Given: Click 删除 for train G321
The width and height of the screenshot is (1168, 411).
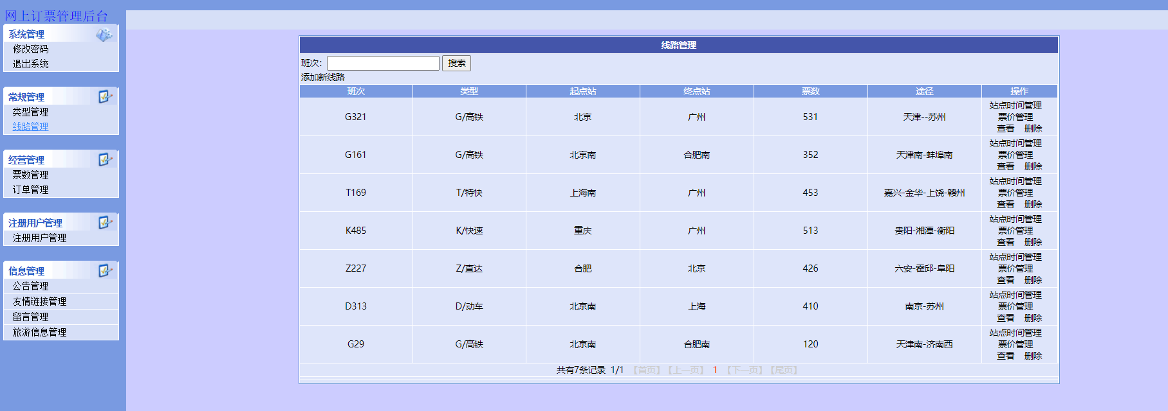Looking at the screenshot, I should point(1034,128).
